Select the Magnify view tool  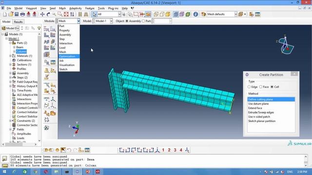[x=54, y=14]
